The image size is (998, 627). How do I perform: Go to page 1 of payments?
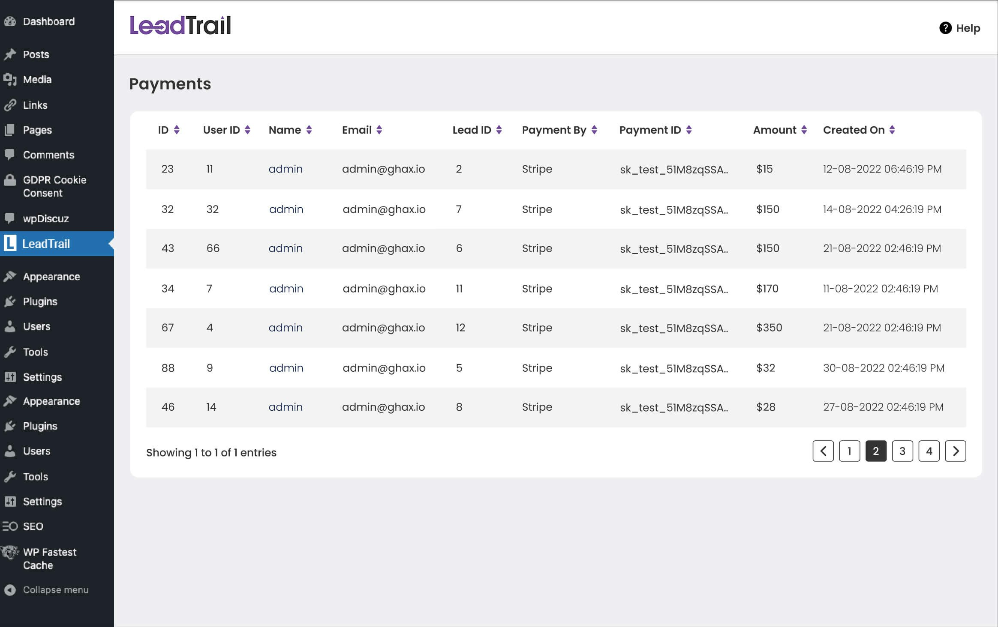(x=849, y=451)
